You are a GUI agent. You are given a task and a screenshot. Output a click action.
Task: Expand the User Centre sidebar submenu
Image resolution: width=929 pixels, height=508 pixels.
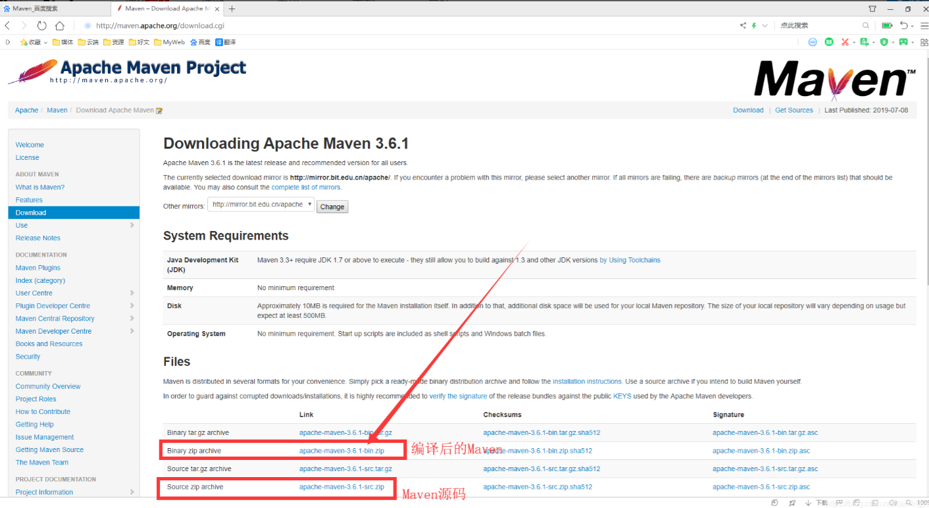(x=132, y=293)
